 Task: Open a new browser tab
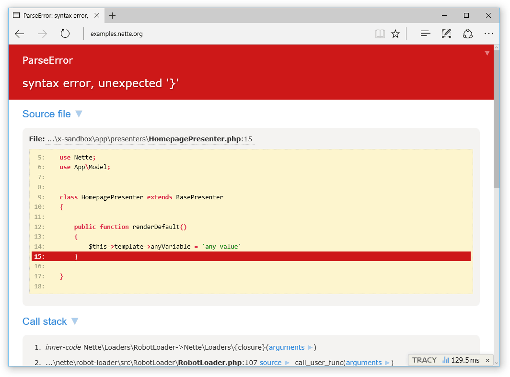(112, 15)
